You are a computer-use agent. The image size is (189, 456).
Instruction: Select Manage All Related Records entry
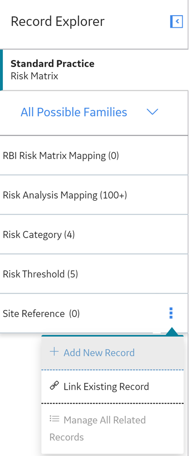point(112,429)
